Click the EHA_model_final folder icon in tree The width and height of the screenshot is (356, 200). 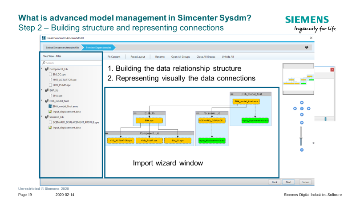click(47, 101)
